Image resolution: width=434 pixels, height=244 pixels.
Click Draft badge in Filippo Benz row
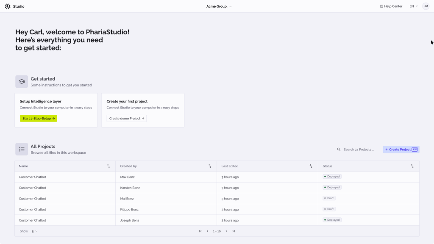(x=329, y=209)
